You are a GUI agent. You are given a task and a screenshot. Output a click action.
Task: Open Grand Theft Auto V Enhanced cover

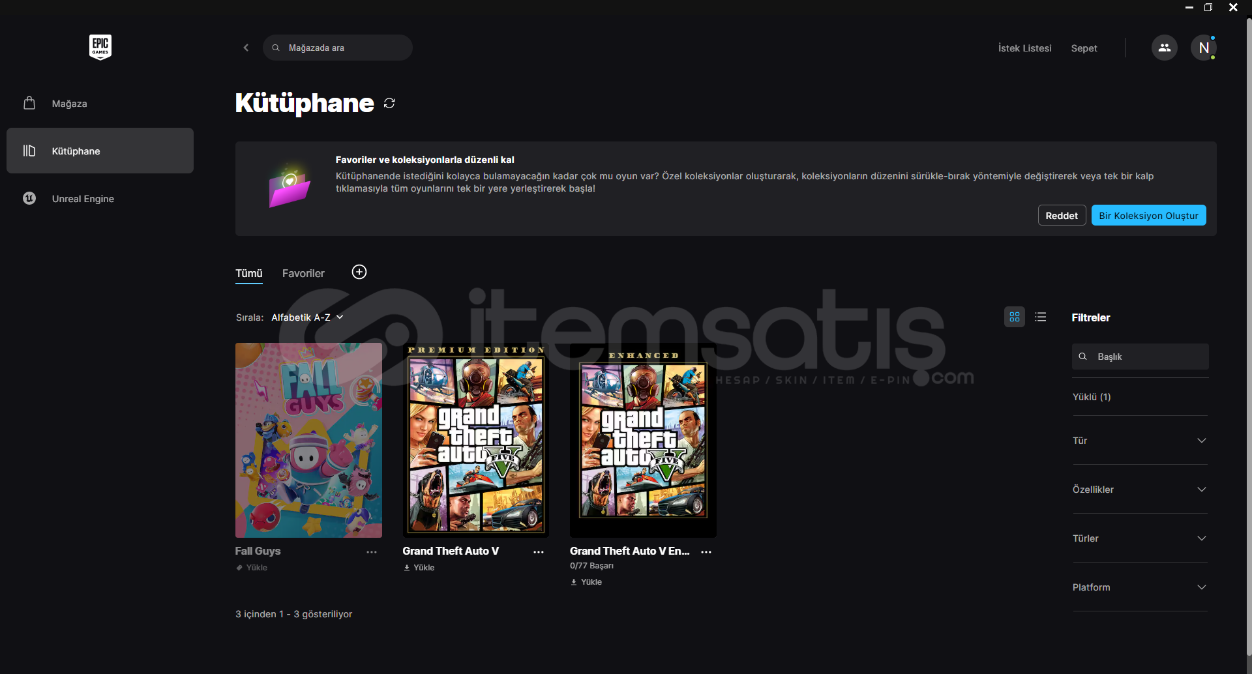click(643, 440)
